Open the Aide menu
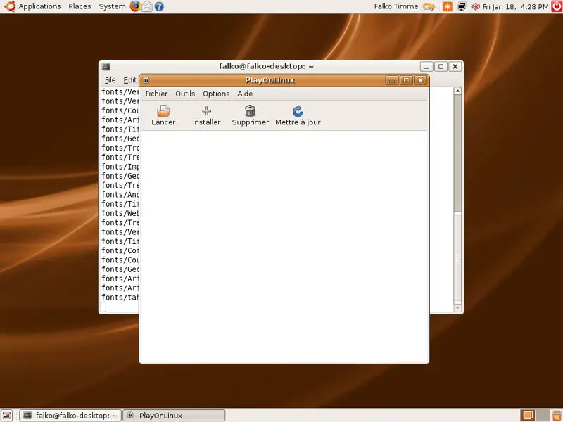This screenshot has width=563, height=422. [x=245, y=94]
